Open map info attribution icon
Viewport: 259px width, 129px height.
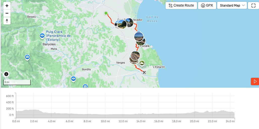click(x=6, y=74)
